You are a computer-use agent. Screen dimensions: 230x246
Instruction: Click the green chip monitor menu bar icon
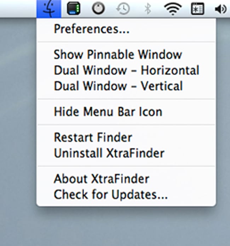(73, 9)
